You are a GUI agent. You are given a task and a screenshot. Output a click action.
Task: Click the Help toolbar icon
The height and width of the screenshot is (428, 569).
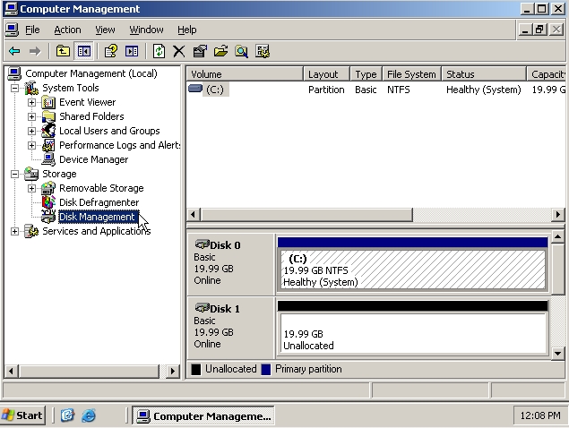[111, 51]
